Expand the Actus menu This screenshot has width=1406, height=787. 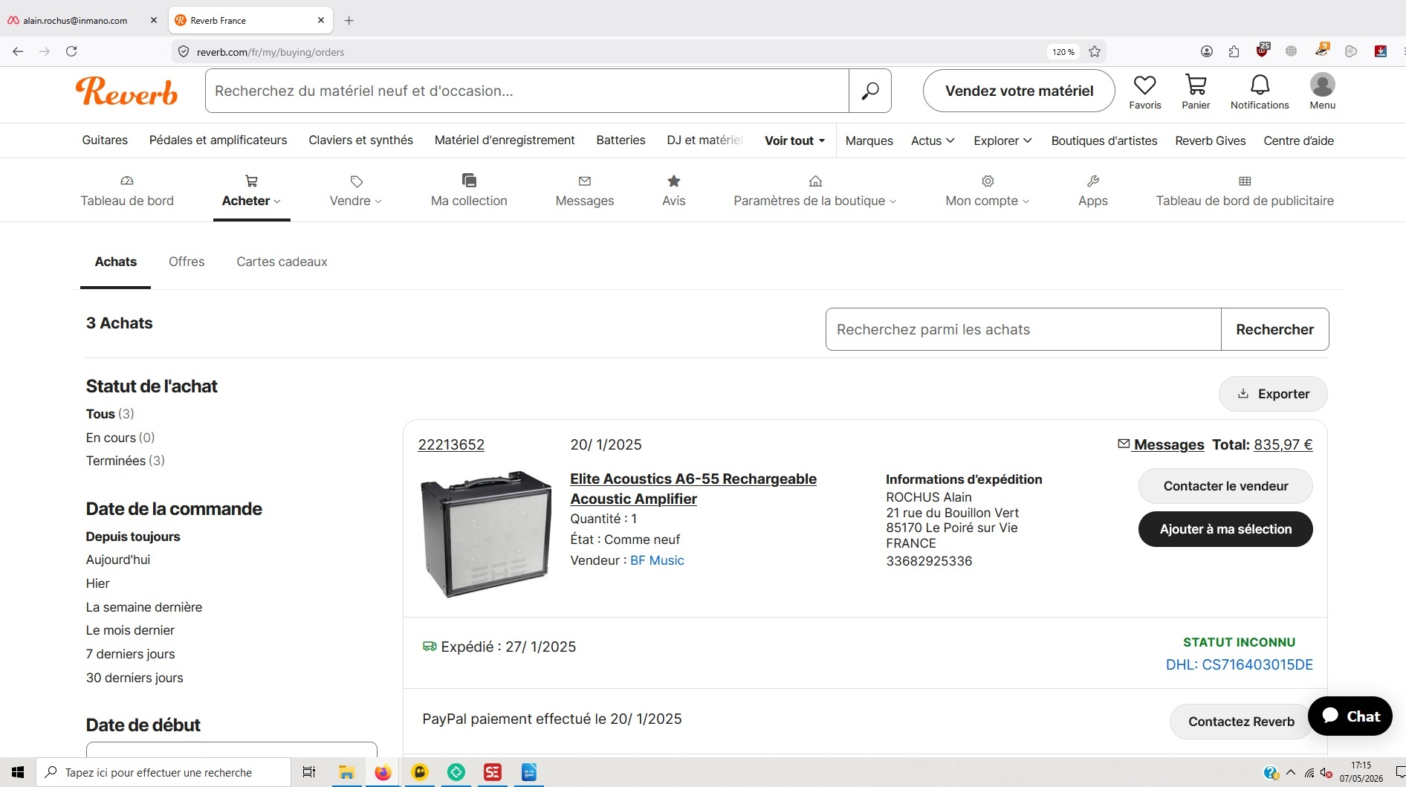[933, 140]
